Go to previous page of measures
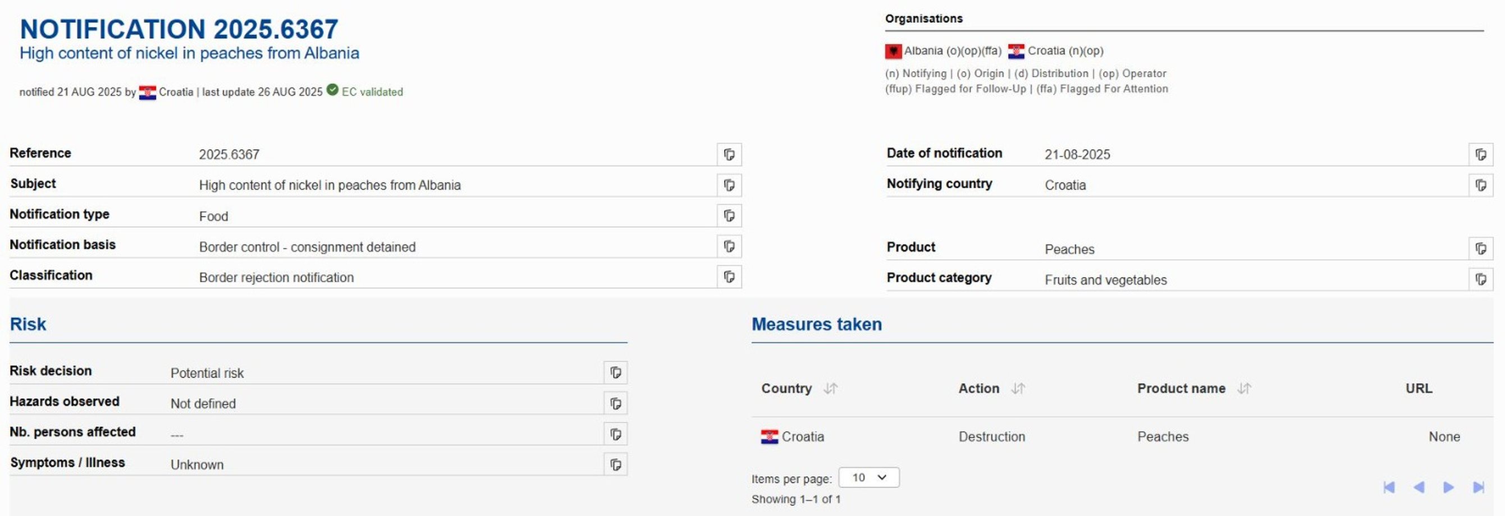Viewport: 1505px width, 516px height. point(1419,487)
